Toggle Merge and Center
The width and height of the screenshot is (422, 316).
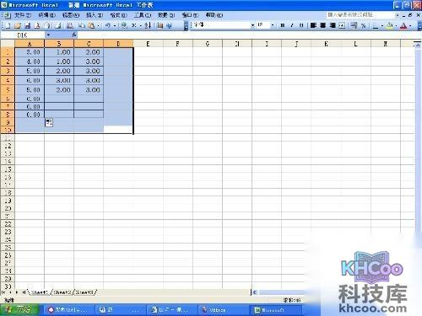(342, 25)
